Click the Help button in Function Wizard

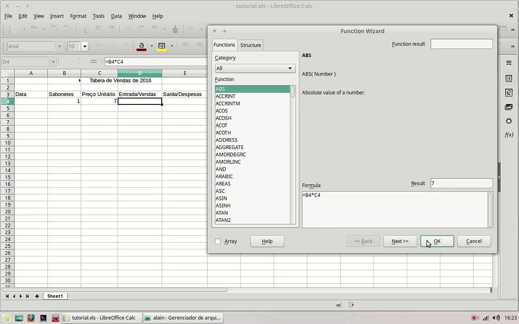pyautogui.click(x=267, y=241)
